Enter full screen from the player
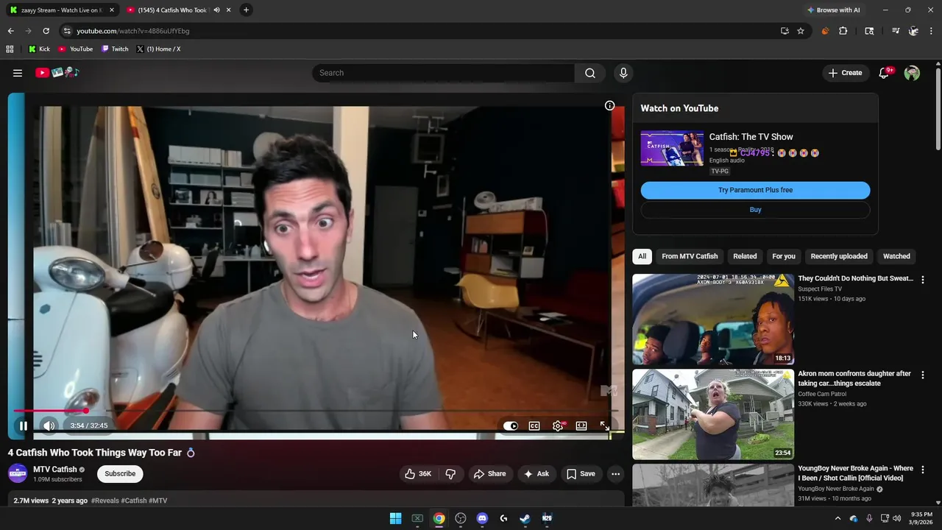 pos(604,425)
